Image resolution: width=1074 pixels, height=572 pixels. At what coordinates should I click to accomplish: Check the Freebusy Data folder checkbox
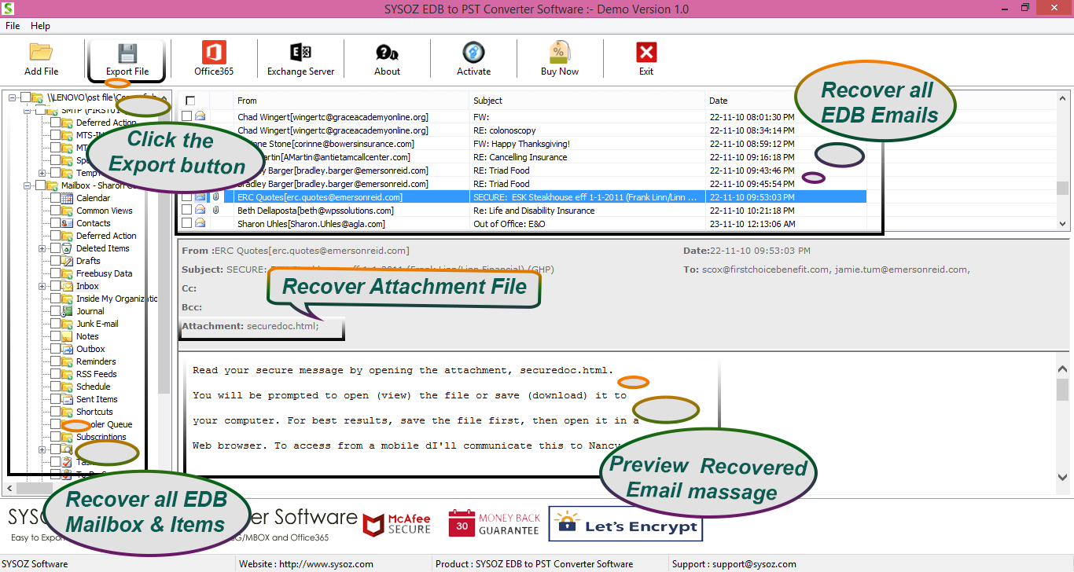click(x=55, y=273)
